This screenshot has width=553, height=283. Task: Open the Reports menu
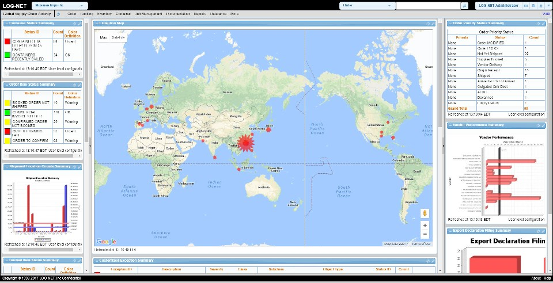point(200,14)
